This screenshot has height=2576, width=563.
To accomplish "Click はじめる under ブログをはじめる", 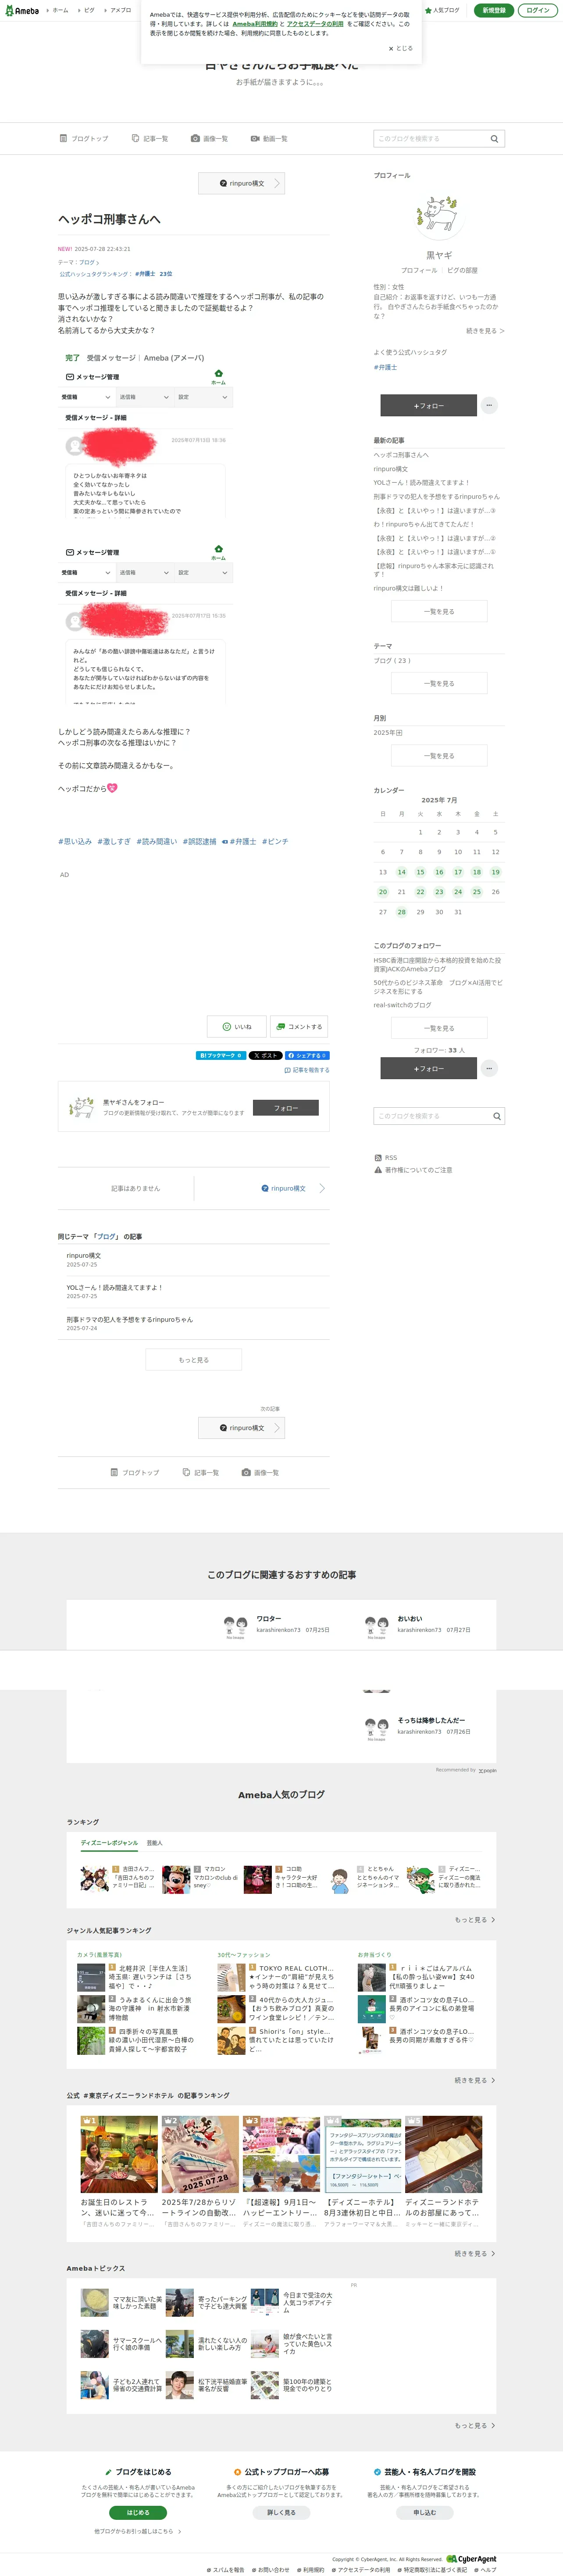I will (138, 2513).
